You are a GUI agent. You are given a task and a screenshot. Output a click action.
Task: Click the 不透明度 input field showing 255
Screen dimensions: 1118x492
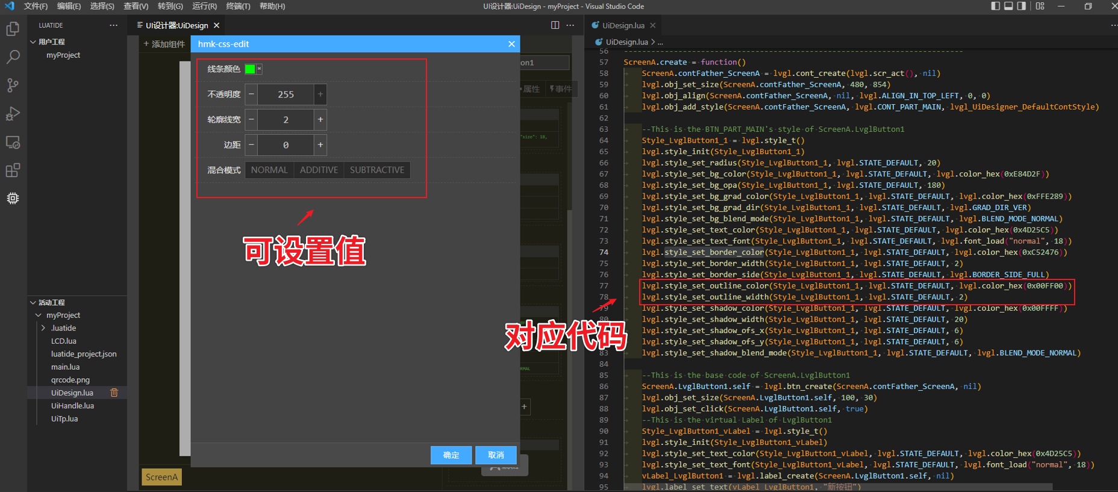click(x=286, y=95)
